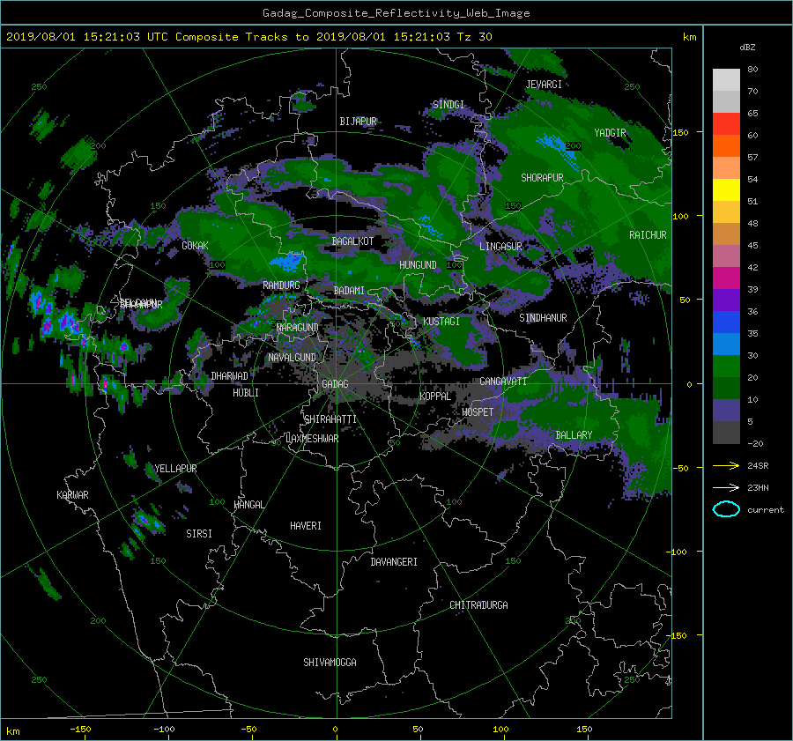Screen dimensions: 793x741
Task: Select the red 60-65 dBZ swatch
Action: point(726,124)
